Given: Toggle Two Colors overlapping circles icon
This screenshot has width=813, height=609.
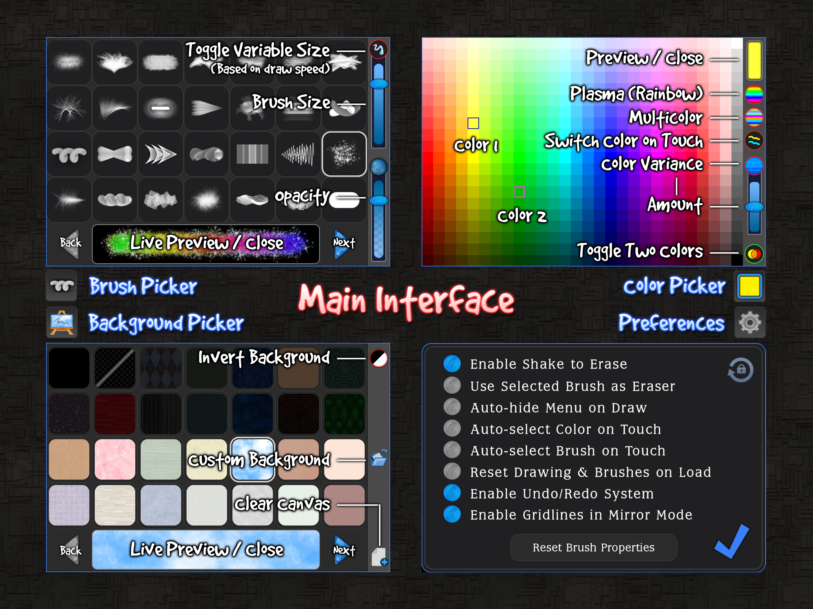Looking at the screenshot, I should 754,254.
